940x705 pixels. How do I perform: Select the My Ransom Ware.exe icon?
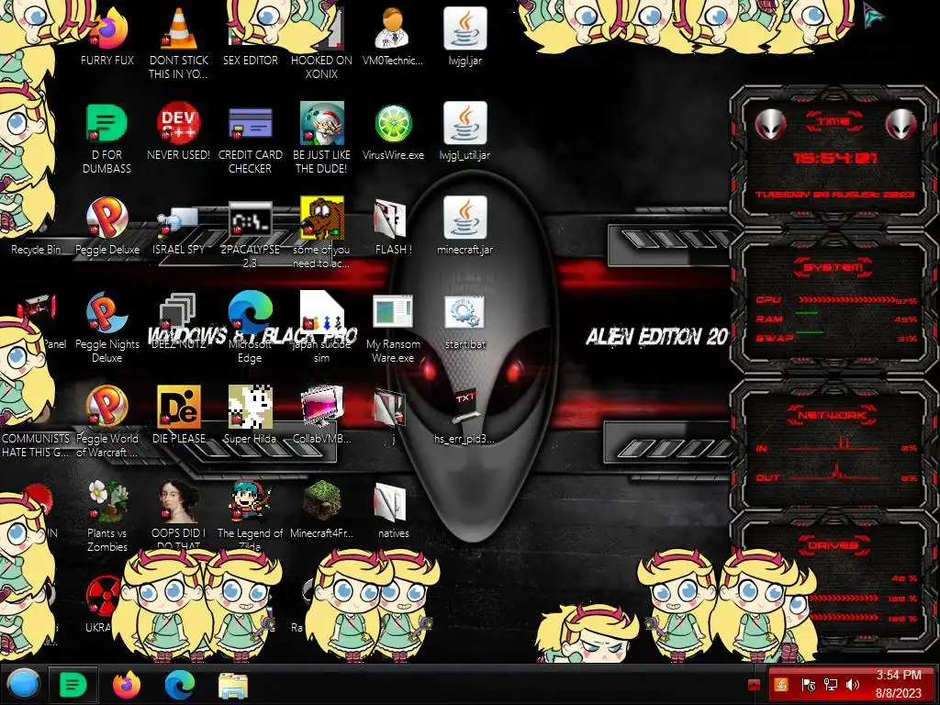[x=393, y=313]
